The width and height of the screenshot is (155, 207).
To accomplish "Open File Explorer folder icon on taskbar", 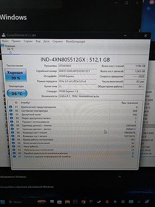I will pyautogui.click(x=67, y=202).
